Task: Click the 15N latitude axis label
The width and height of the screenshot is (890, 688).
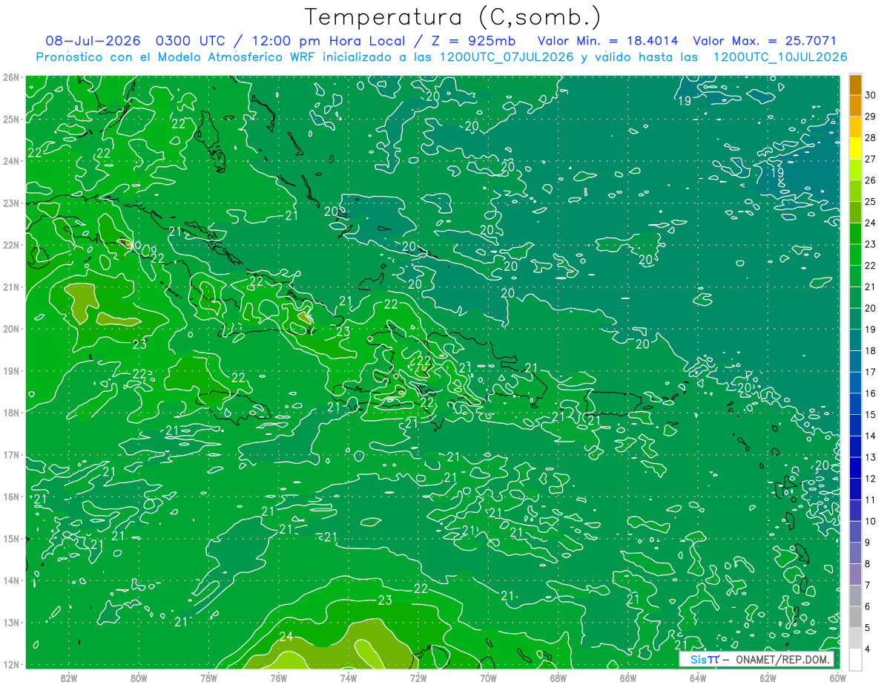Action: point(10,539)
